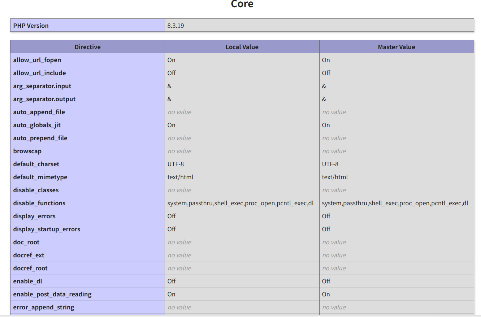Select the enable_post_data_reading directive name

pyautogui.click(x=52, y=294)
